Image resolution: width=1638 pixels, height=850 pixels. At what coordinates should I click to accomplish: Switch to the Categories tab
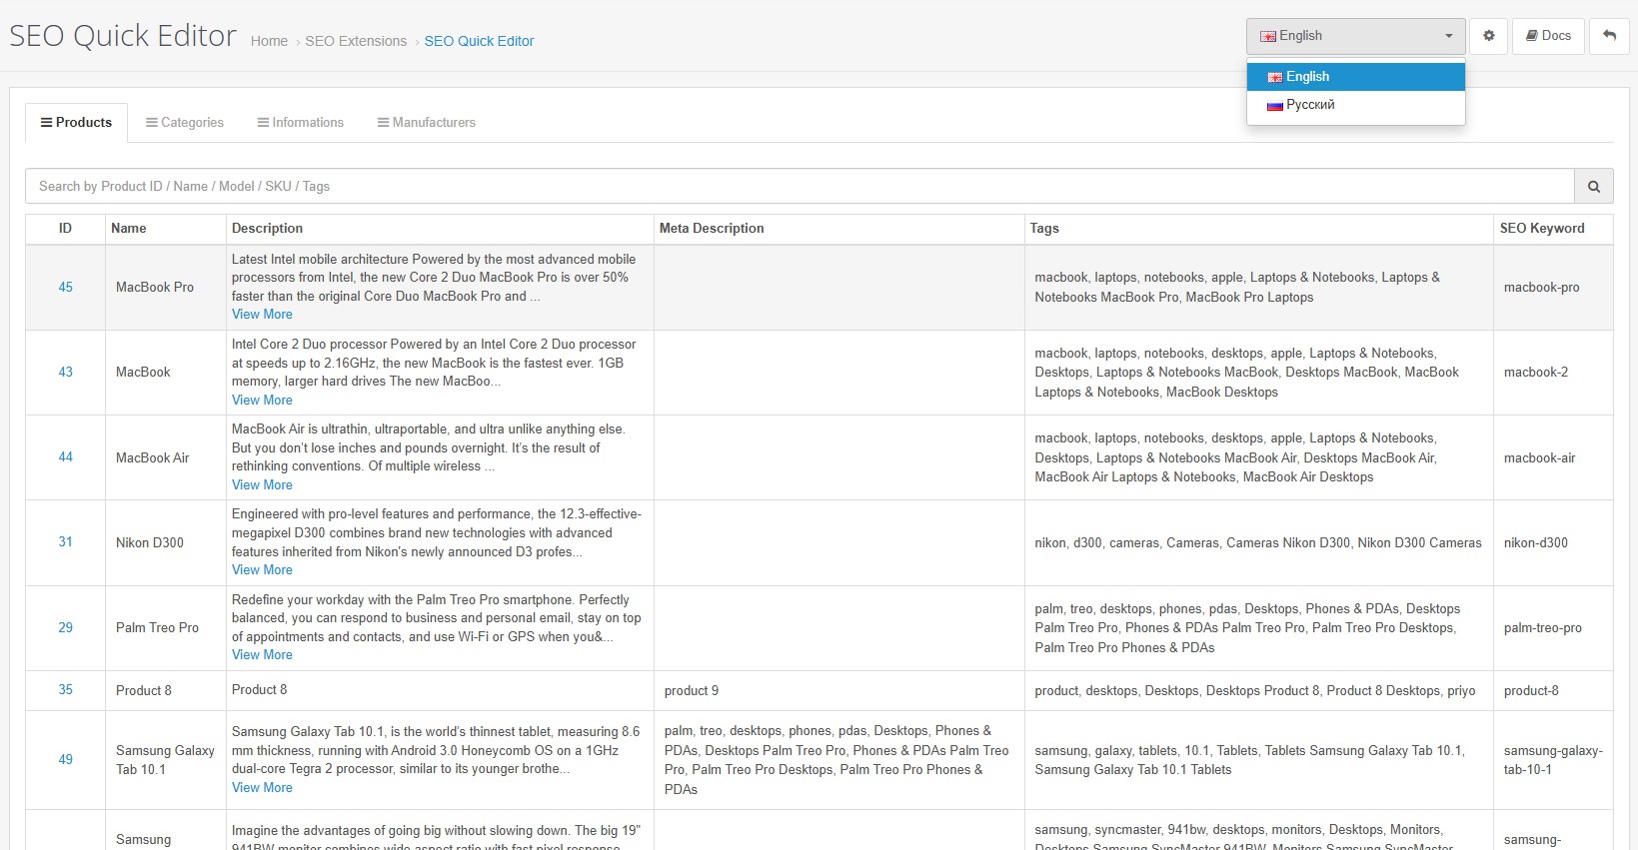point(185,123)
